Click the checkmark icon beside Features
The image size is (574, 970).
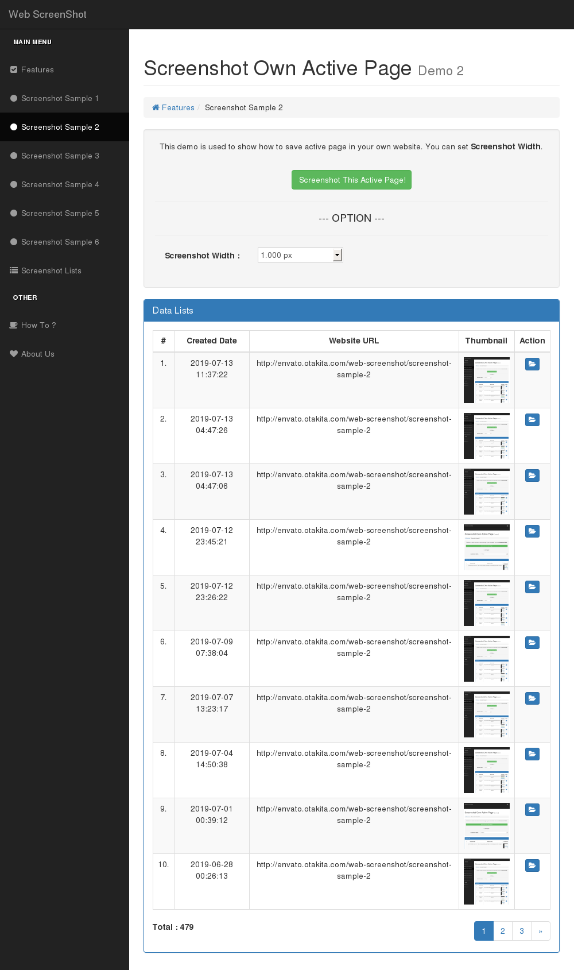click(14, 69)
